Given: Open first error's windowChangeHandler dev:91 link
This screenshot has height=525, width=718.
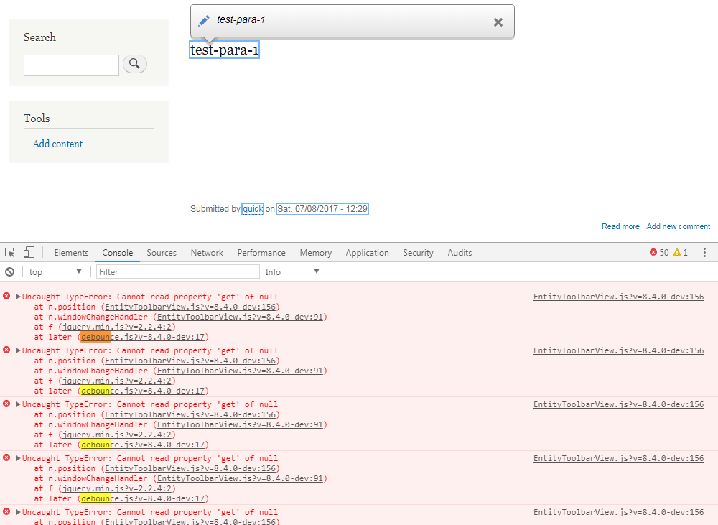Looking at the screenshot, I should pyautogui.click(x=240, y=317).
